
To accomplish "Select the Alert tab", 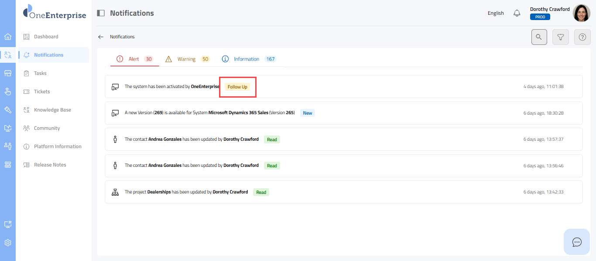I will [134, 59].
